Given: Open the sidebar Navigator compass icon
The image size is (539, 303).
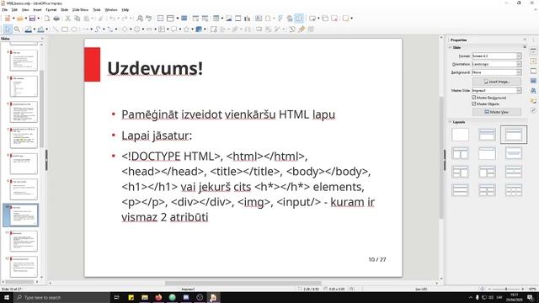Looking at the screenshot, I should (533, 110).
